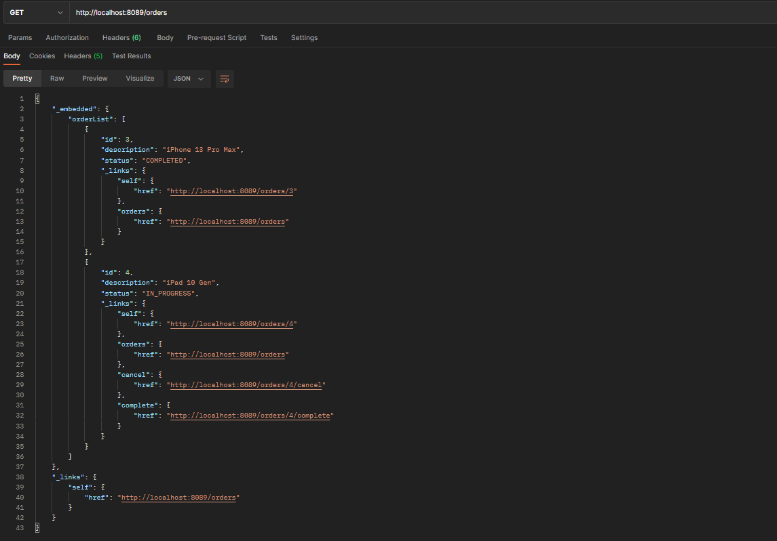Select the response Body tab
Viewport: 777px width, 541px height.
click(x=12, y=56)
